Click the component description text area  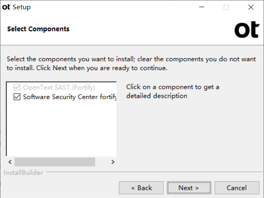[173, 92]
